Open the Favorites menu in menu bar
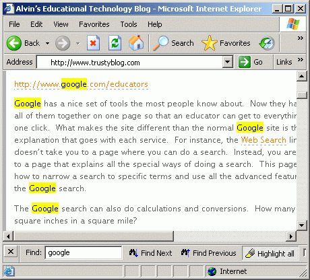This screenshot has width=310, height=280. [x=94, y=24]
